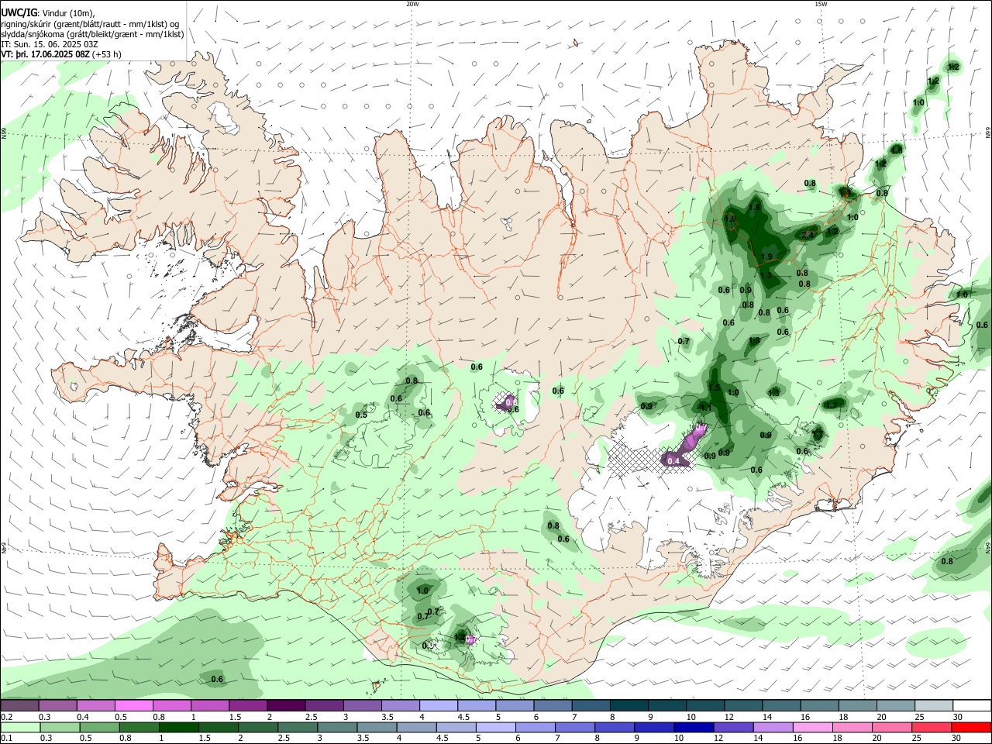This screenshot has height=744, width=992.
Task: Click the 'UWC/IG' title text
Action: tap(18, 12)
